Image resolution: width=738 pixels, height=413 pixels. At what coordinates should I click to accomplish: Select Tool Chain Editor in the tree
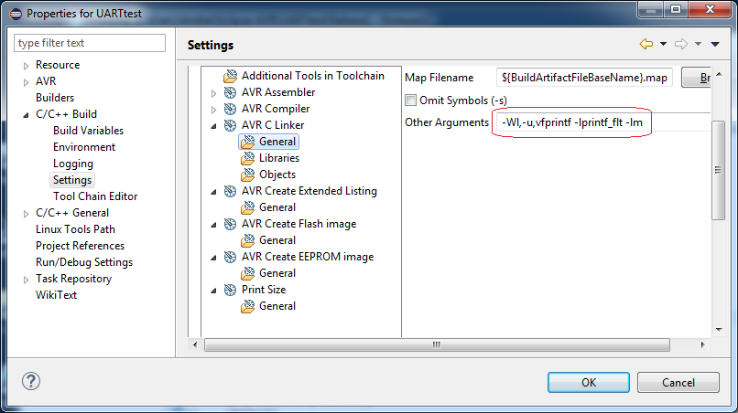[x=95, y=196]
